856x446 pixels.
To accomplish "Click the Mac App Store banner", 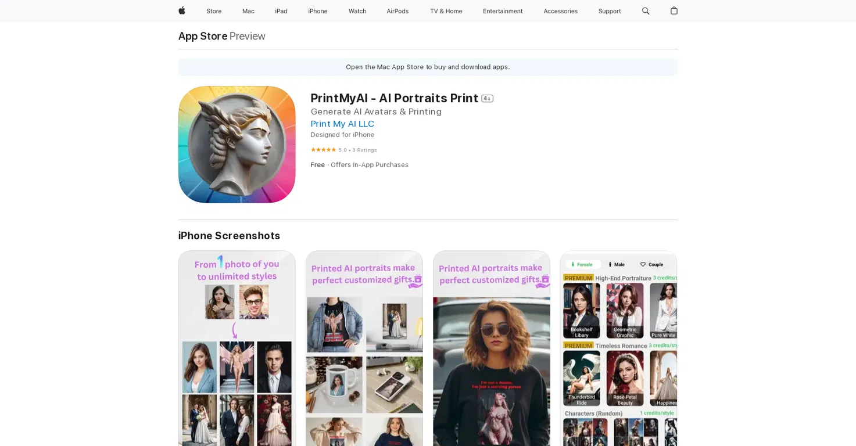I will tap(428, 67).
